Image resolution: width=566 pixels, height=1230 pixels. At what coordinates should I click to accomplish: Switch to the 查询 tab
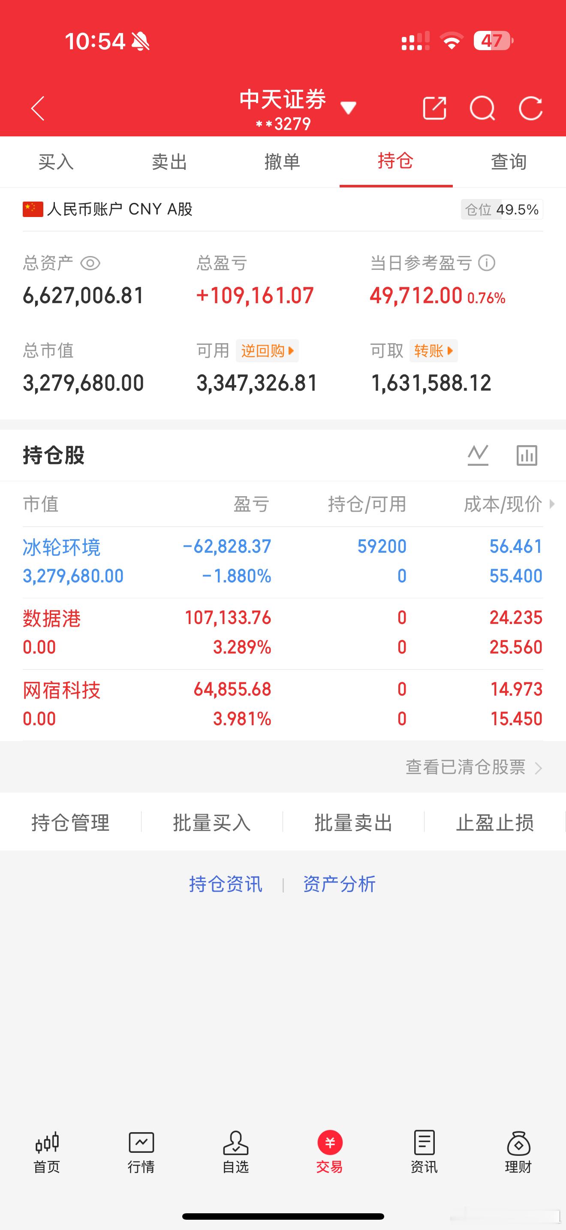(x=509, y=162)
